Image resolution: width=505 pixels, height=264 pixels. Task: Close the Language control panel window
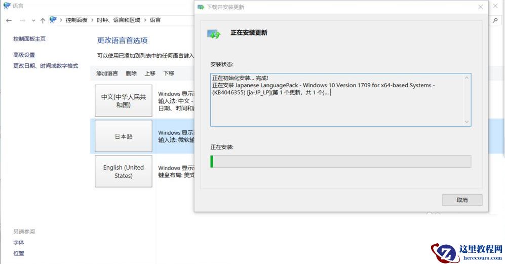coord(496,6)
